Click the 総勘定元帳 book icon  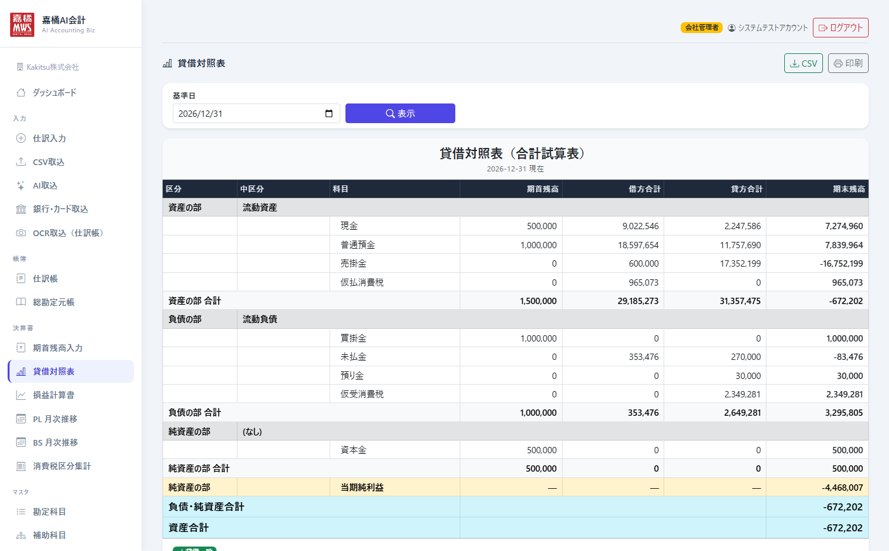pos(21,302)
